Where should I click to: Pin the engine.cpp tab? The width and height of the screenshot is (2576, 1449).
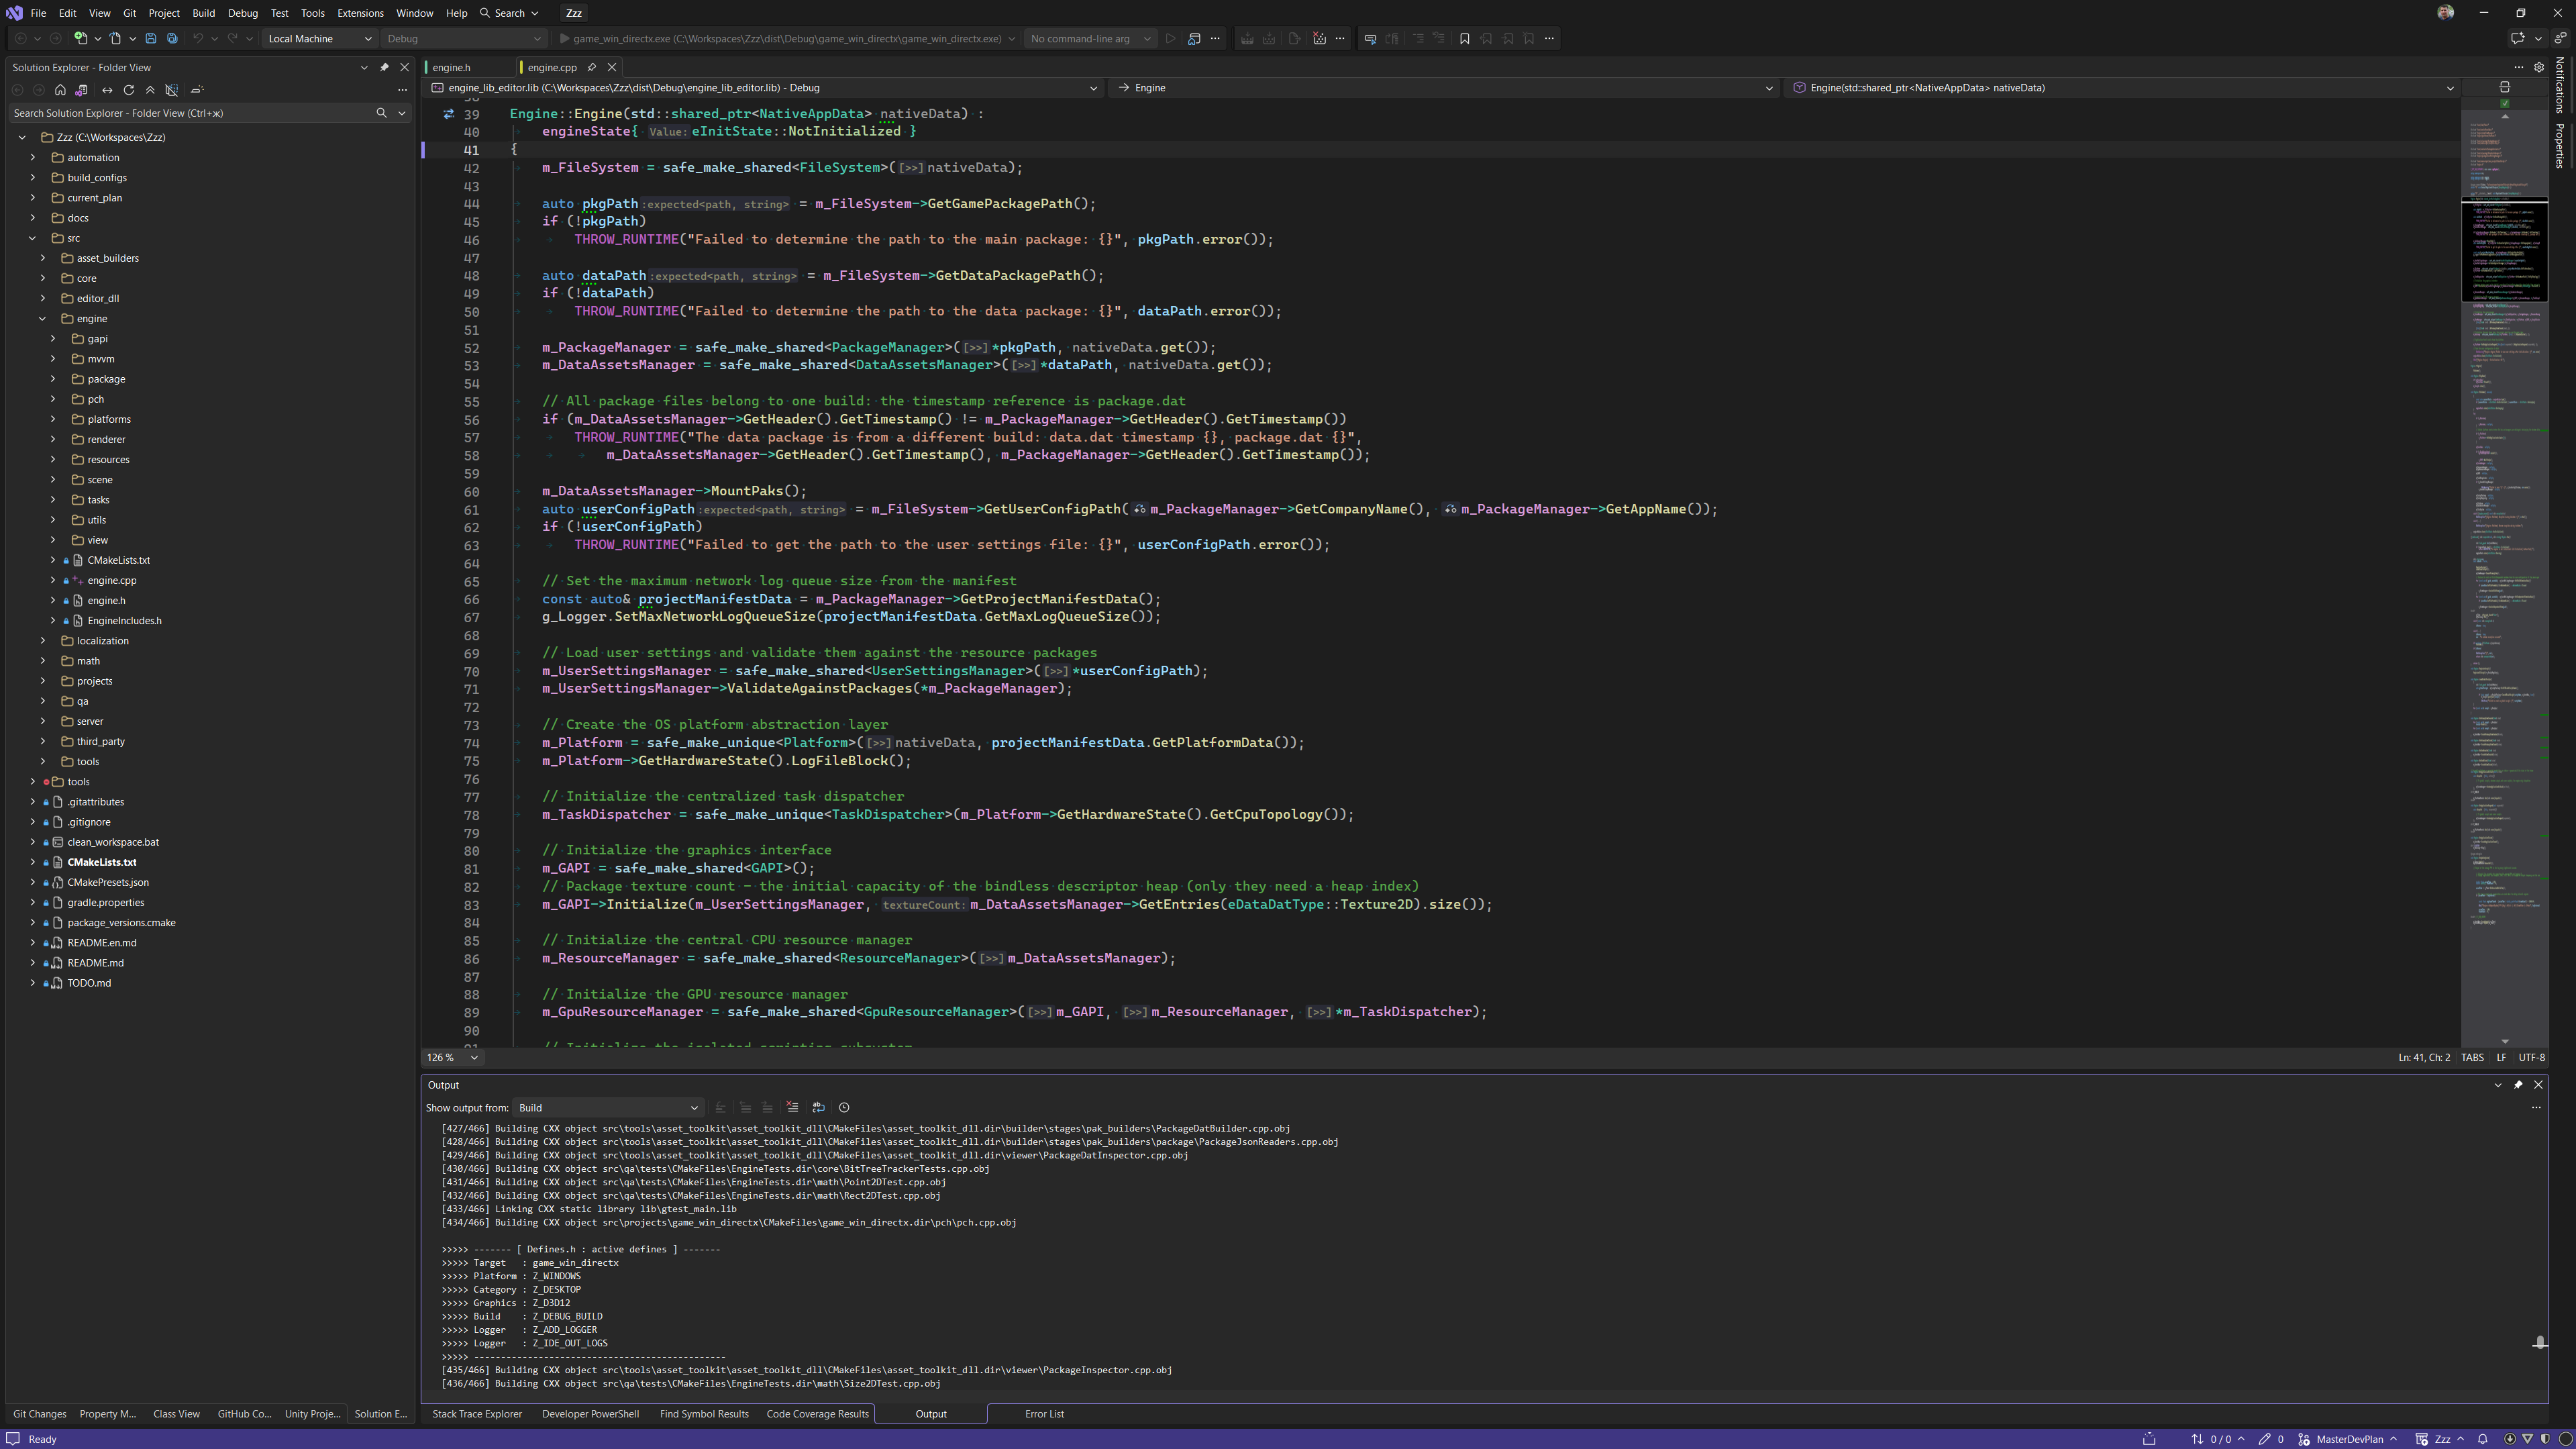point(592,67)
